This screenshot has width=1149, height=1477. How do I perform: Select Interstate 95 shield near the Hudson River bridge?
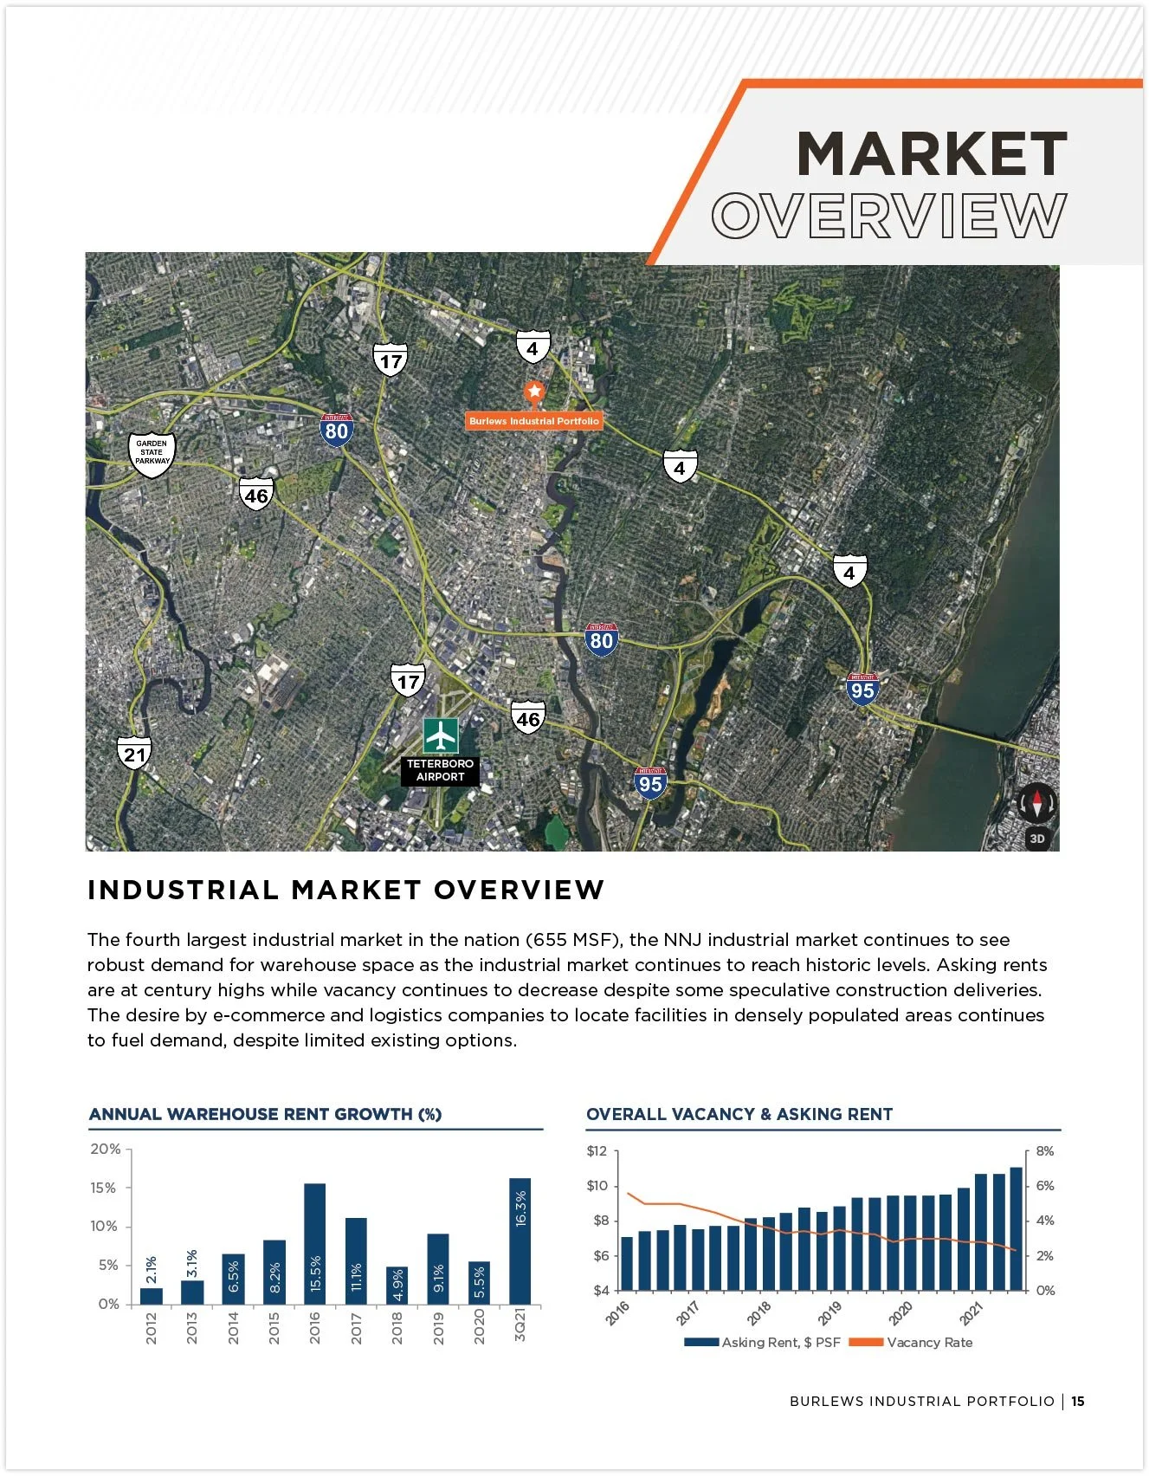862,690
